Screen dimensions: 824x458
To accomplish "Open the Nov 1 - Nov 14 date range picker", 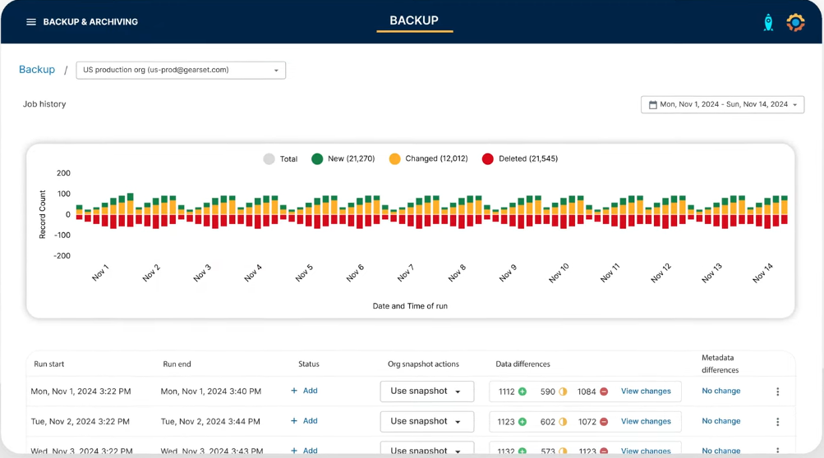I will 722,105.
